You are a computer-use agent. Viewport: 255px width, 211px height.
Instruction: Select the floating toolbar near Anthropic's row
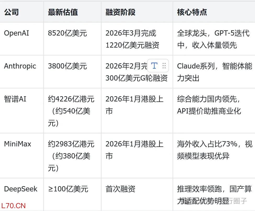158,66
